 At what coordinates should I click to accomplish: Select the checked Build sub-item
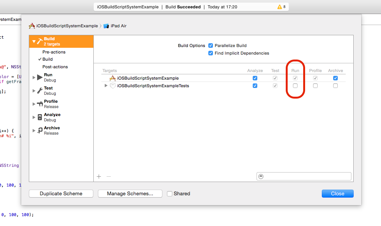[x=47, y=59]
